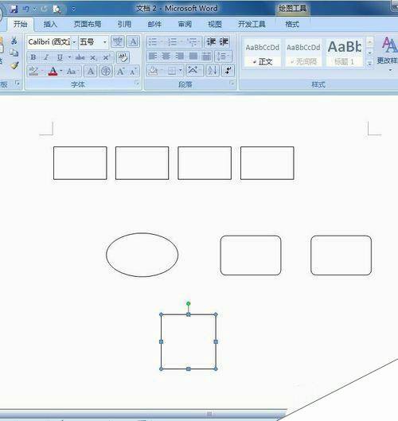Insert an enclosed character (circled 字 icon)
398x421 pixels.
coord(106,71)
